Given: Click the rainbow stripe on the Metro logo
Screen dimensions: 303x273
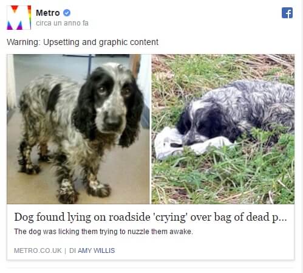Looking at the screenshot, I should pos(30,18).
